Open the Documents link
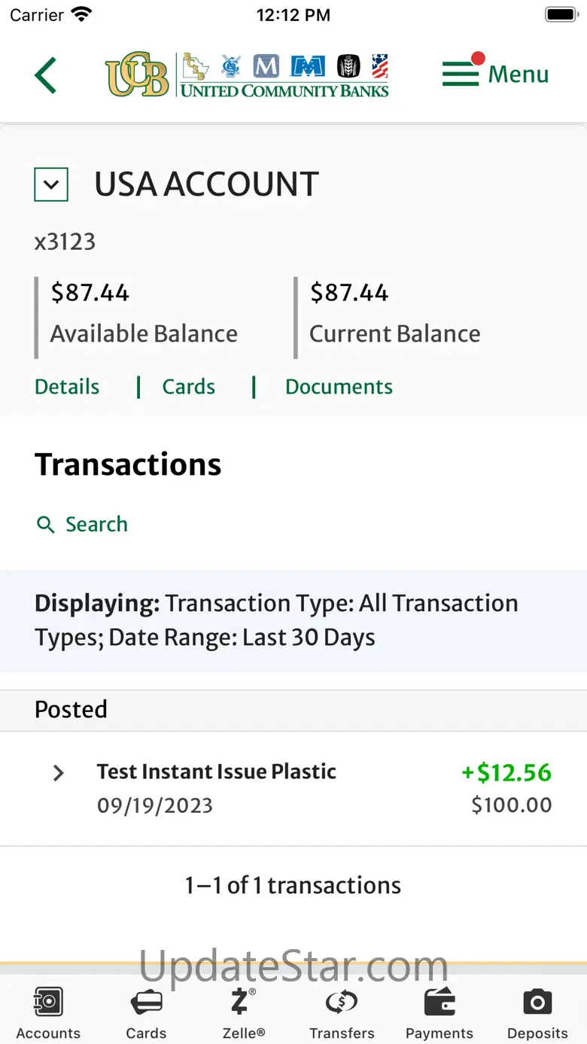Viewport: 587px width, 1044px height. [339, 387]
